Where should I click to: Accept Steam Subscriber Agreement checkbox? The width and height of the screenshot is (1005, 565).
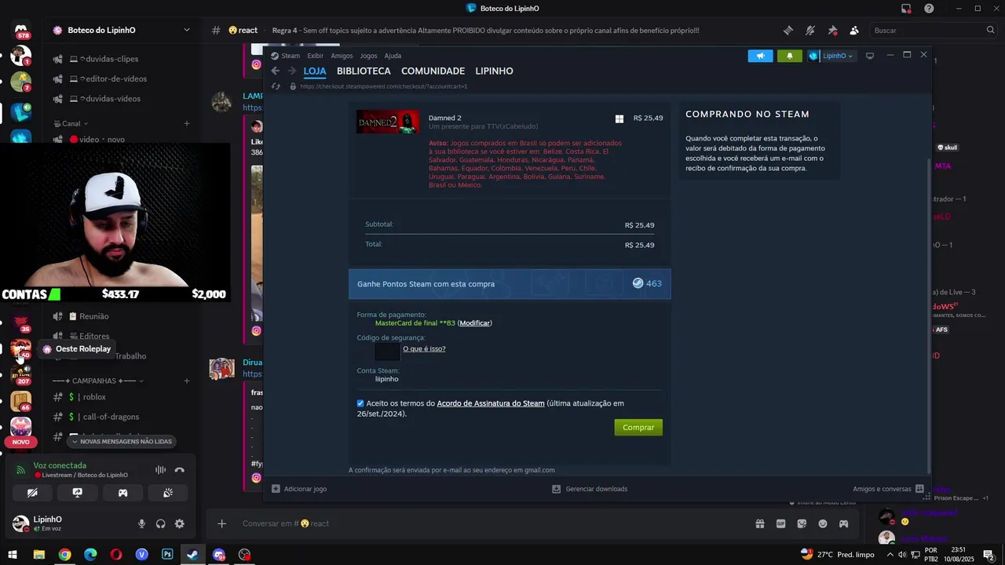pyautogui.click(x=360, y=403)
